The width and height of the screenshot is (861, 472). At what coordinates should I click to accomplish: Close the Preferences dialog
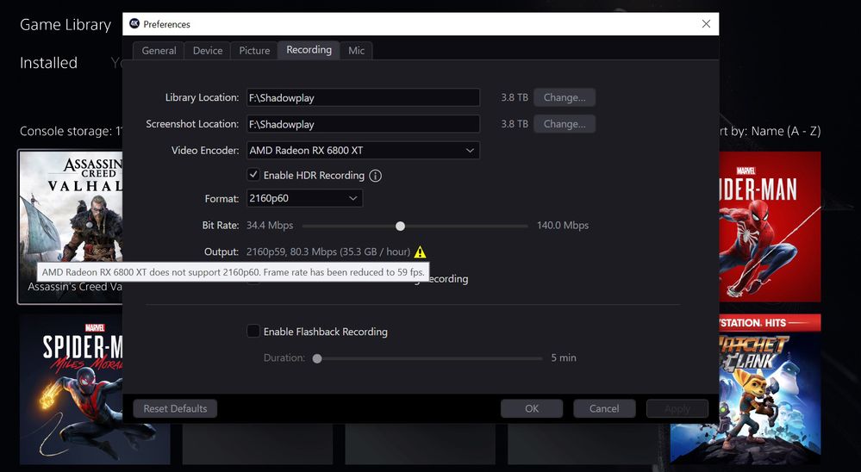tap(706, 23)
